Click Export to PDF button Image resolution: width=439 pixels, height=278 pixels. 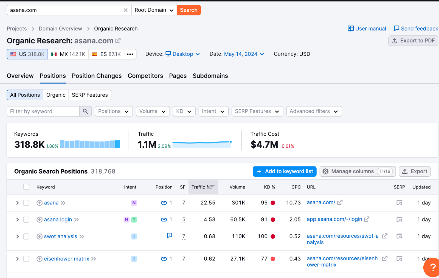pos(413,41)
